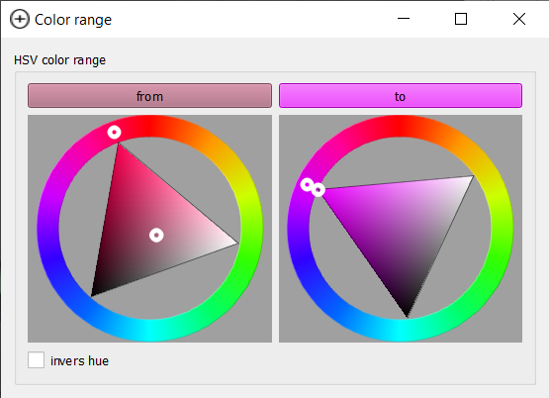This screenshot has height=398, width=549.
Task: Pick cyan at the bottom of the 'to' hue ring
Action: tap(401, 331)
